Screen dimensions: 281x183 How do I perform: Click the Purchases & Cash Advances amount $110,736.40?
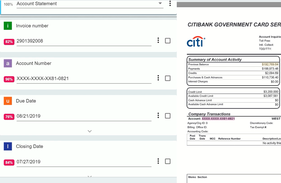270,77
